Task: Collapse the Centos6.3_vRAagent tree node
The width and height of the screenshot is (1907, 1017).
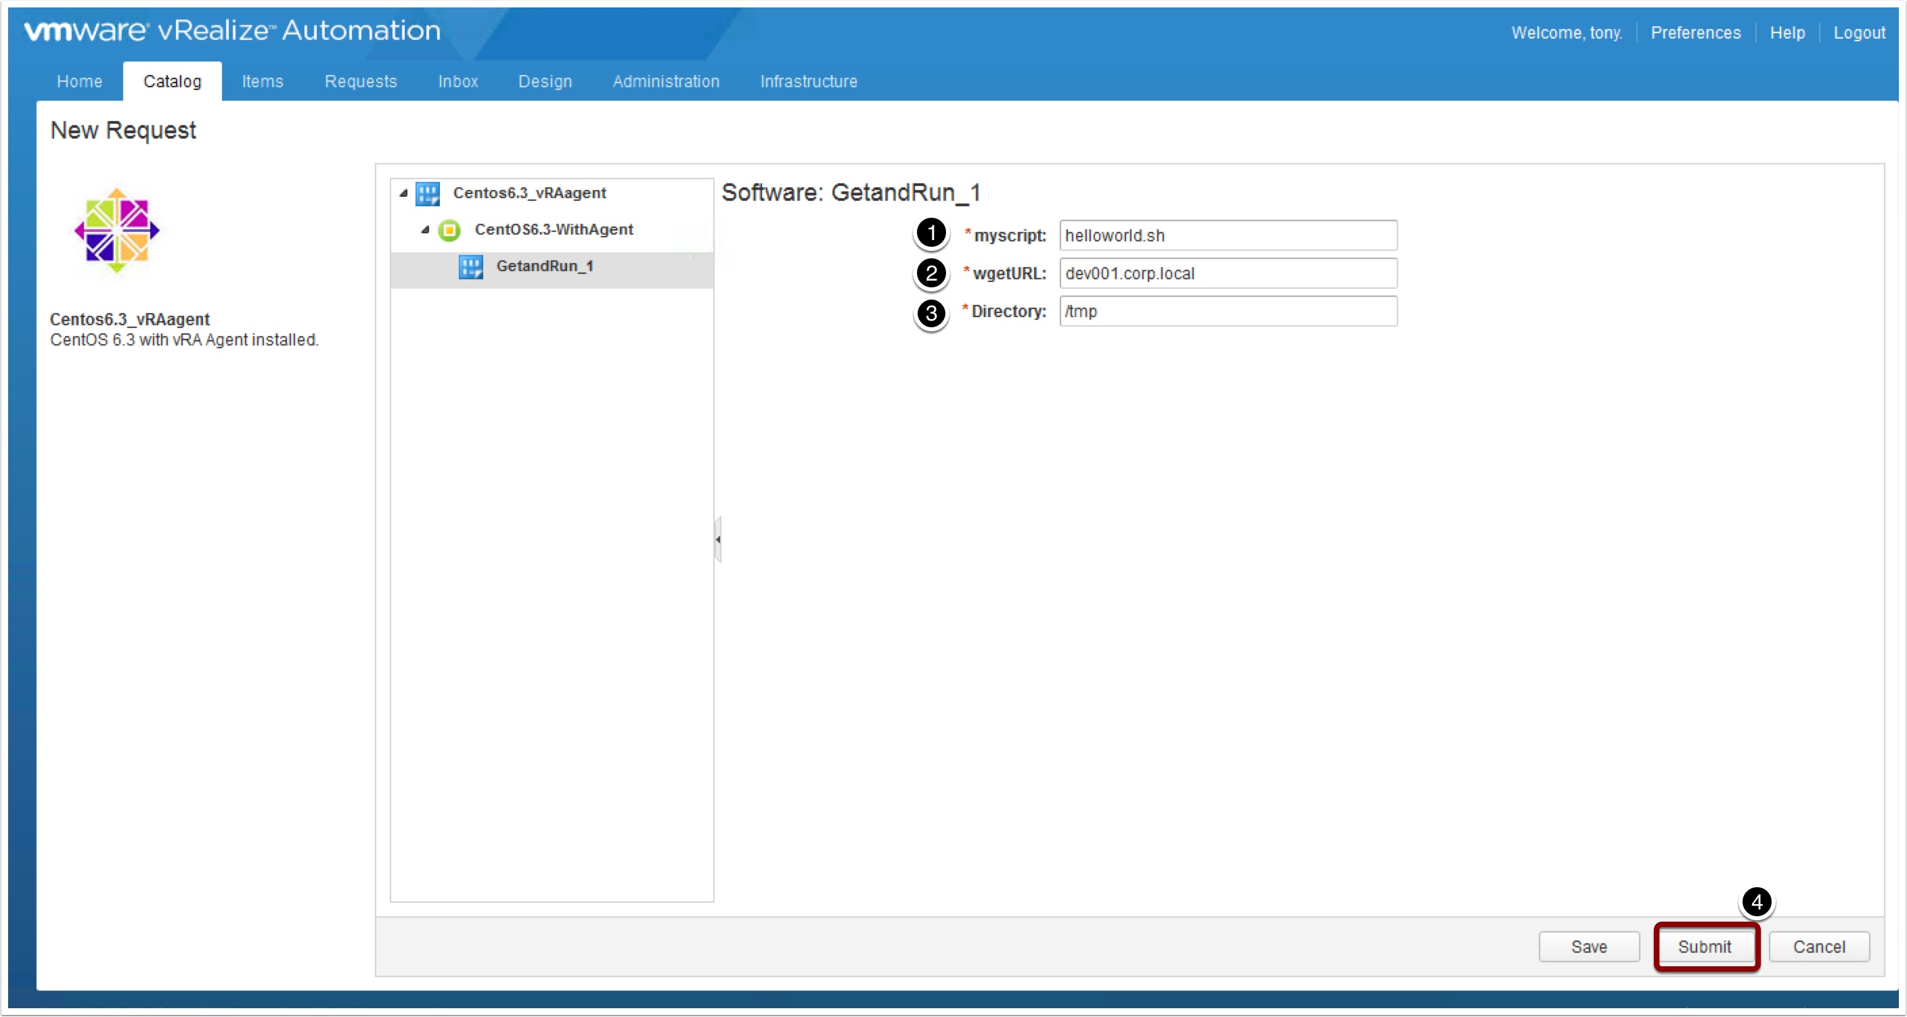Action: 403,194
